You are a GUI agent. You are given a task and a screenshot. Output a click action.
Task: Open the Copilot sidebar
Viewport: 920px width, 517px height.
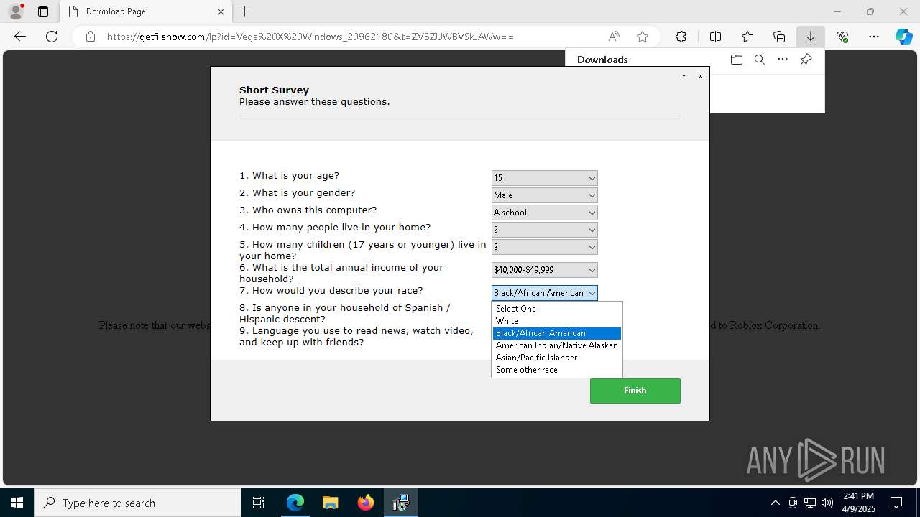[x=903, y=37]
